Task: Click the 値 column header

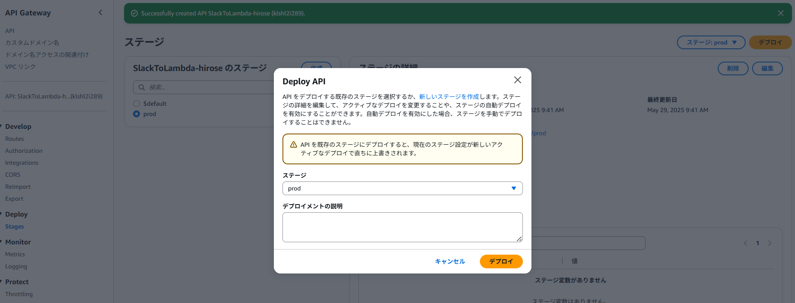Action: click(x=575, y=261)
